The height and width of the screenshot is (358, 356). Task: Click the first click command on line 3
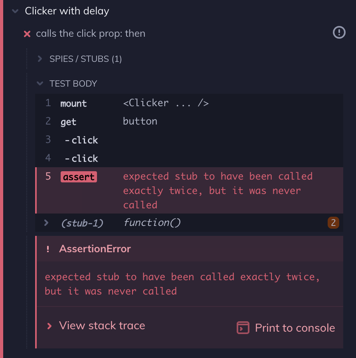[x=81, y=140]
